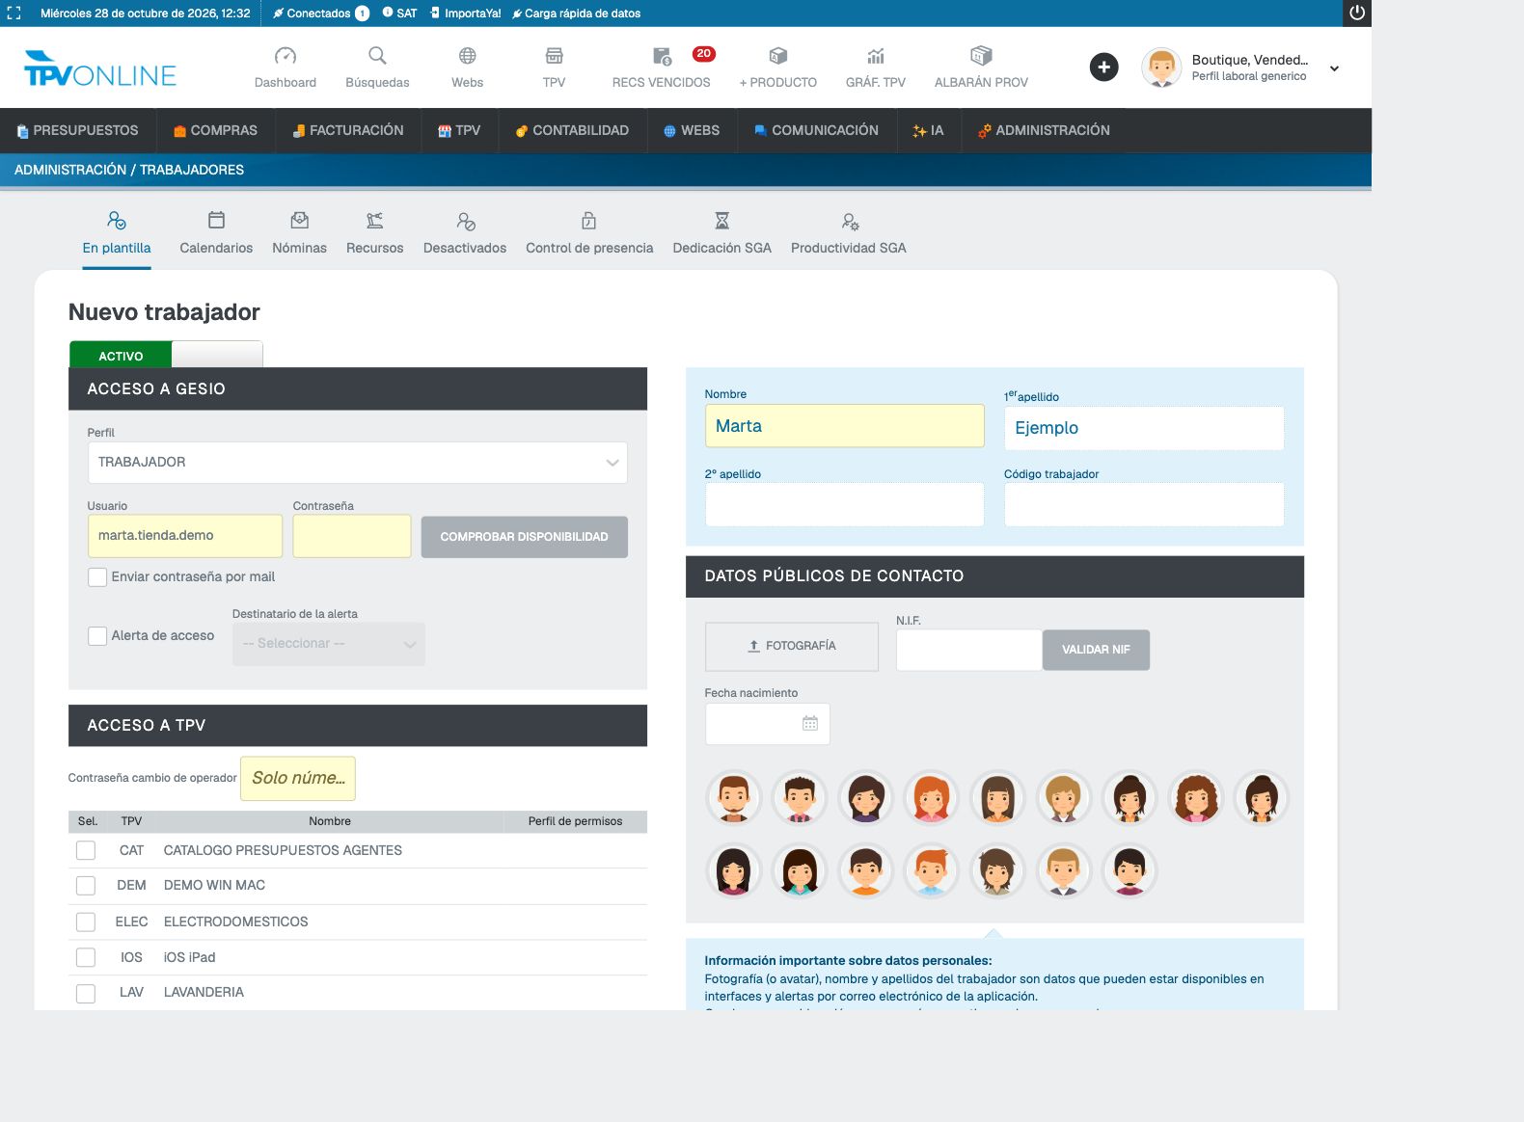Image resolution: width=1524 pixels, height=1122 pixels.
Task: Click the Contraseña password field
Action: [x=352, y=536]
